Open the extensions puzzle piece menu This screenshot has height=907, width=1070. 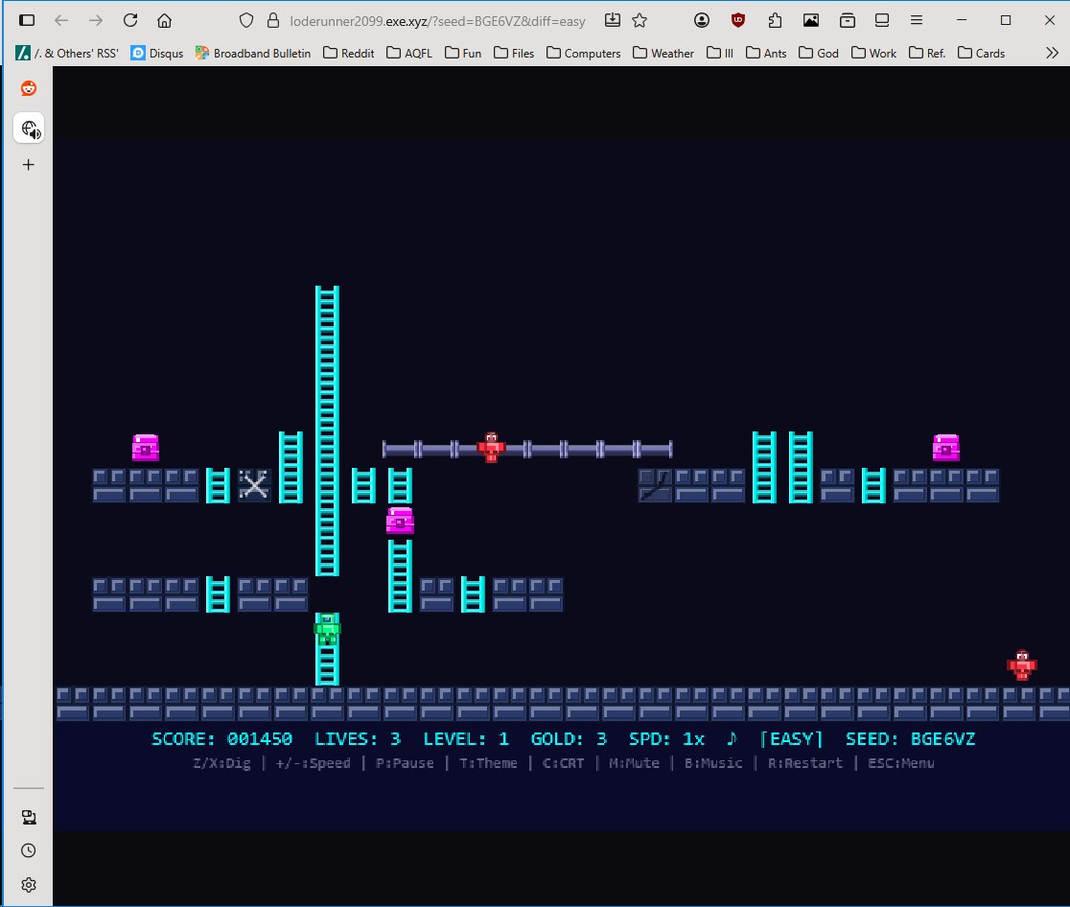[x=774, y=20]
